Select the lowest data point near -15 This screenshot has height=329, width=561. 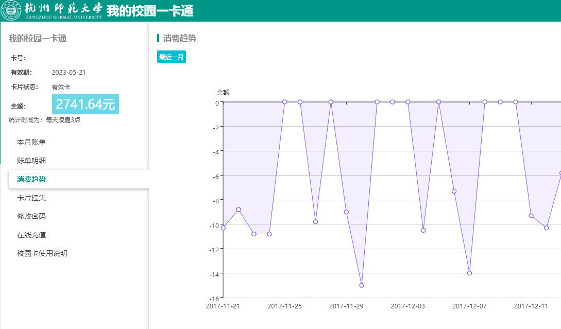pos(362,285)
